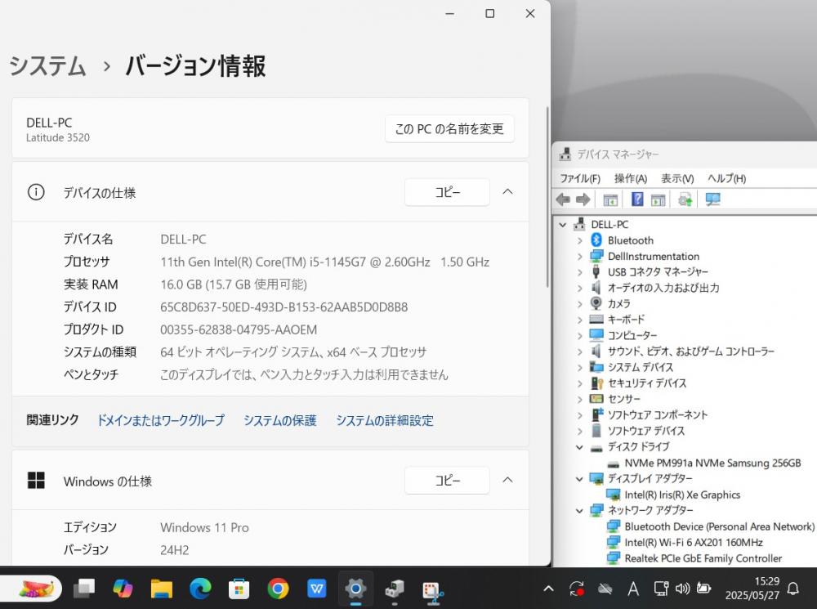The width and height of the screenshot is (817, 609).
Task: Expand the Bluetooth tree node arrow
Action: click(x=579, y=240)
